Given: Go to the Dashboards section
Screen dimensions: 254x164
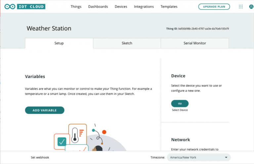Looking at the screenshot, I should pyautogui.click(x=98, y=7).
